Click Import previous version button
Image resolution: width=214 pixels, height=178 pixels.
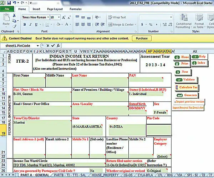click(x=189, y=102)
